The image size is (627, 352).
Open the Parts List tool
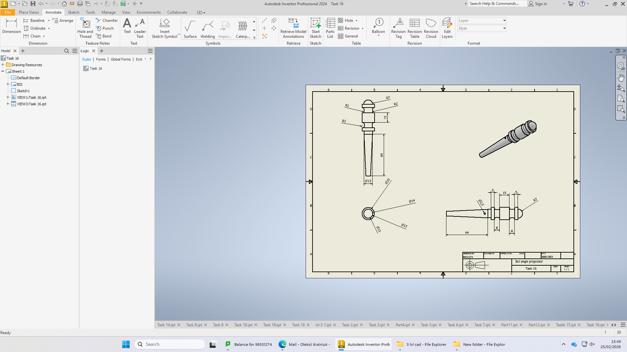[x=330, y=28]
